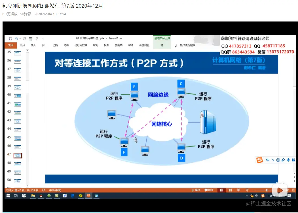Click Sogou toolbox grid icon
Screen dimensions: 298x213
click(293, 160)
